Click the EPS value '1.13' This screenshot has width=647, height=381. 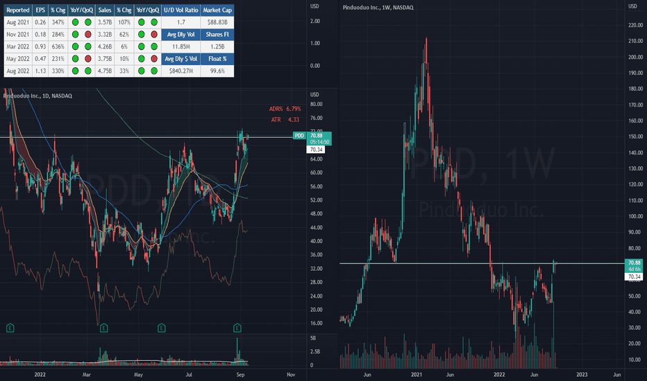tap(40, 71)
